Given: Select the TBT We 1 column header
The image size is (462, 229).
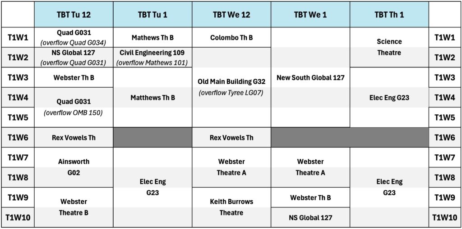Looking at the screenshot, I should click(310, 14).
